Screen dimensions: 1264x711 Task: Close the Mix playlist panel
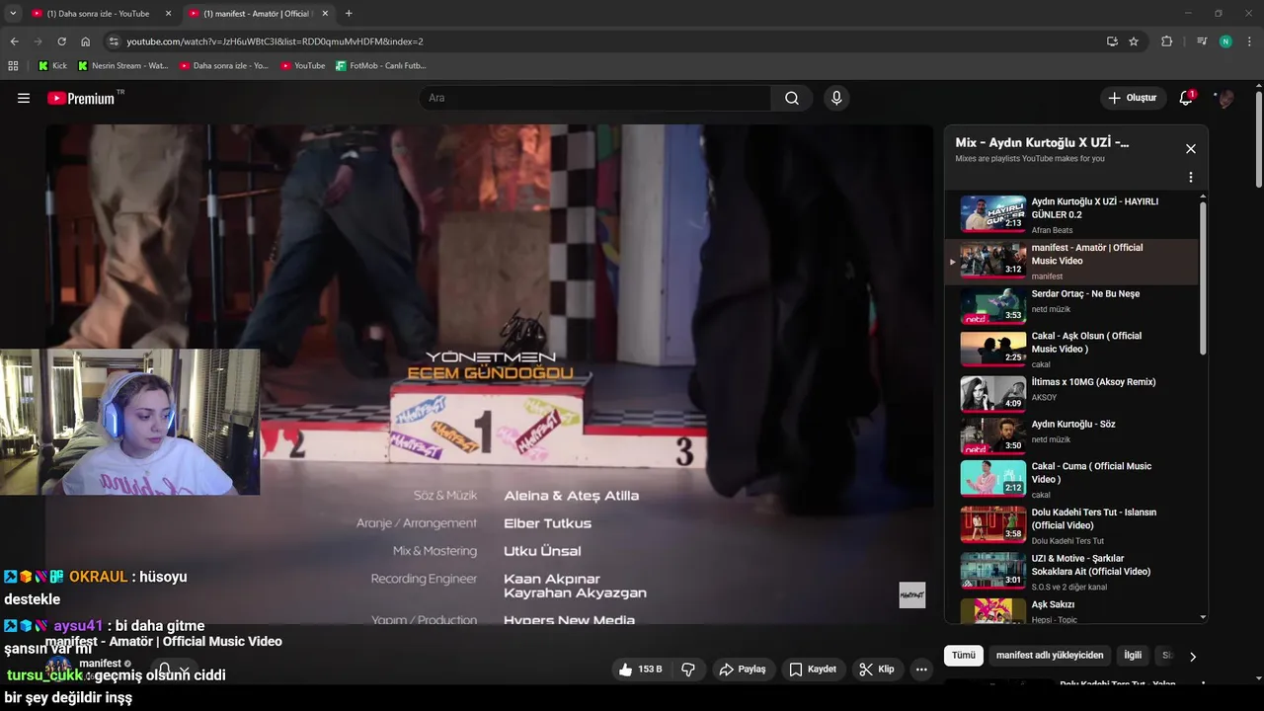[x=1191, y=148]
